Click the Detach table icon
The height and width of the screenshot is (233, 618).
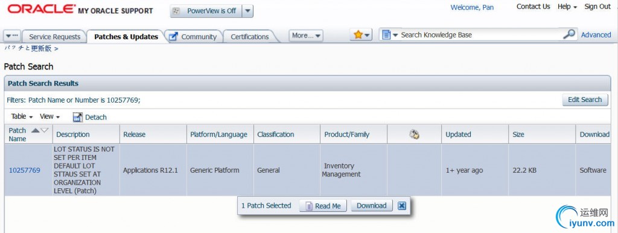point(78,117)
